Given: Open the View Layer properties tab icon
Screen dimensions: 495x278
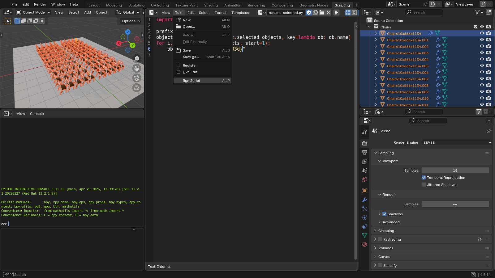Looking at the screenshot, I should pyautogui.click(x=364, y=161).
